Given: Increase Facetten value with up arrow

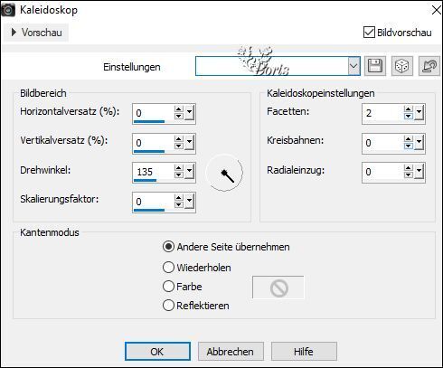Looking at the screenshot, I should [x=408, y=109].
